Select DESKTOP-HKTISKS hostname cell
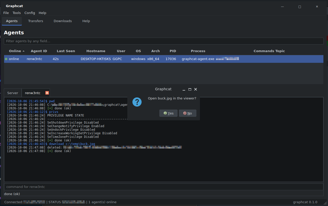 point(96,59)
